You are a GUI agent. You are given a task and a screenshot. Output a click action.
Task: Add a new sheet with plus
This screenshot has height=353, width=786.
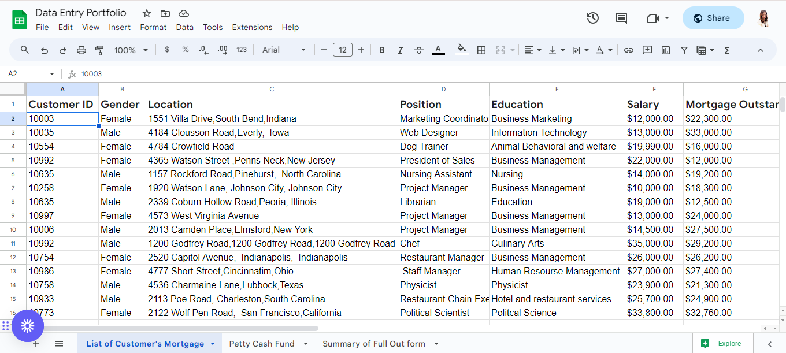click(x=36, y=344)
